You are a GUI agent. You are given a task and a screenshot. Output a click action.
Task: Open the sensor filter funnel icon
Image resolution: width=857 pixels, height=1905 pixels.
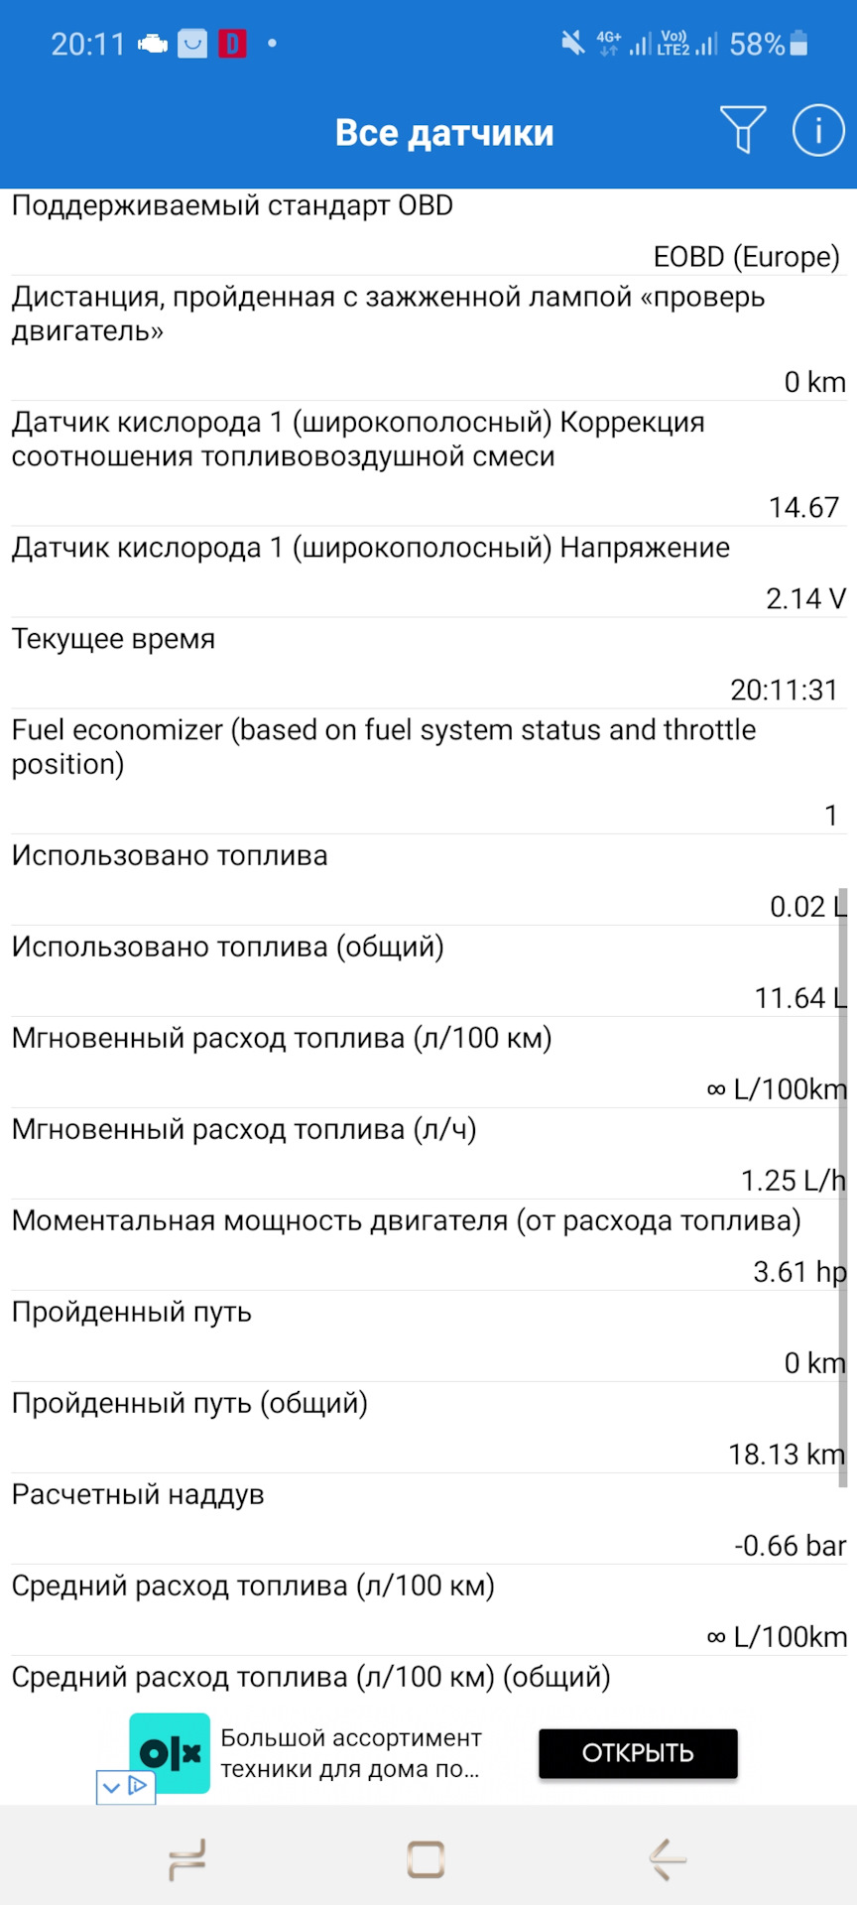point(742,130)
